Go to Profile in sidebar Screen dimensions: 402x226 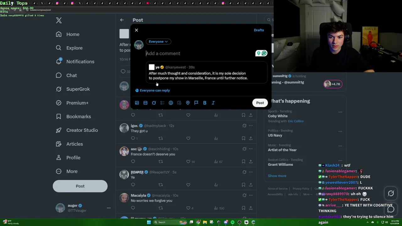coord(68,158)
